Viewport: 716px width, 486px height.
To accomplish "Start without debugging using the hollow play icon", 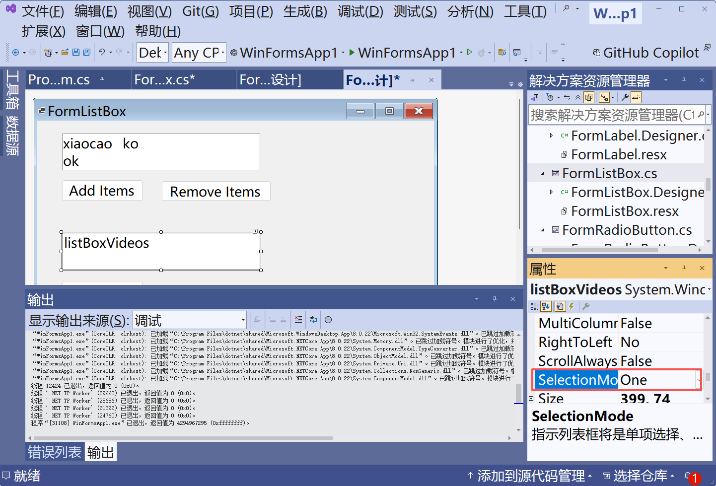I will click(x=470, y=52).
